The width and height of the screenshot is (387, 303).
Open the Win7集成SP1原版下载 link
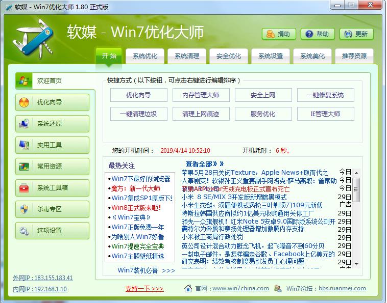(142, 198)
